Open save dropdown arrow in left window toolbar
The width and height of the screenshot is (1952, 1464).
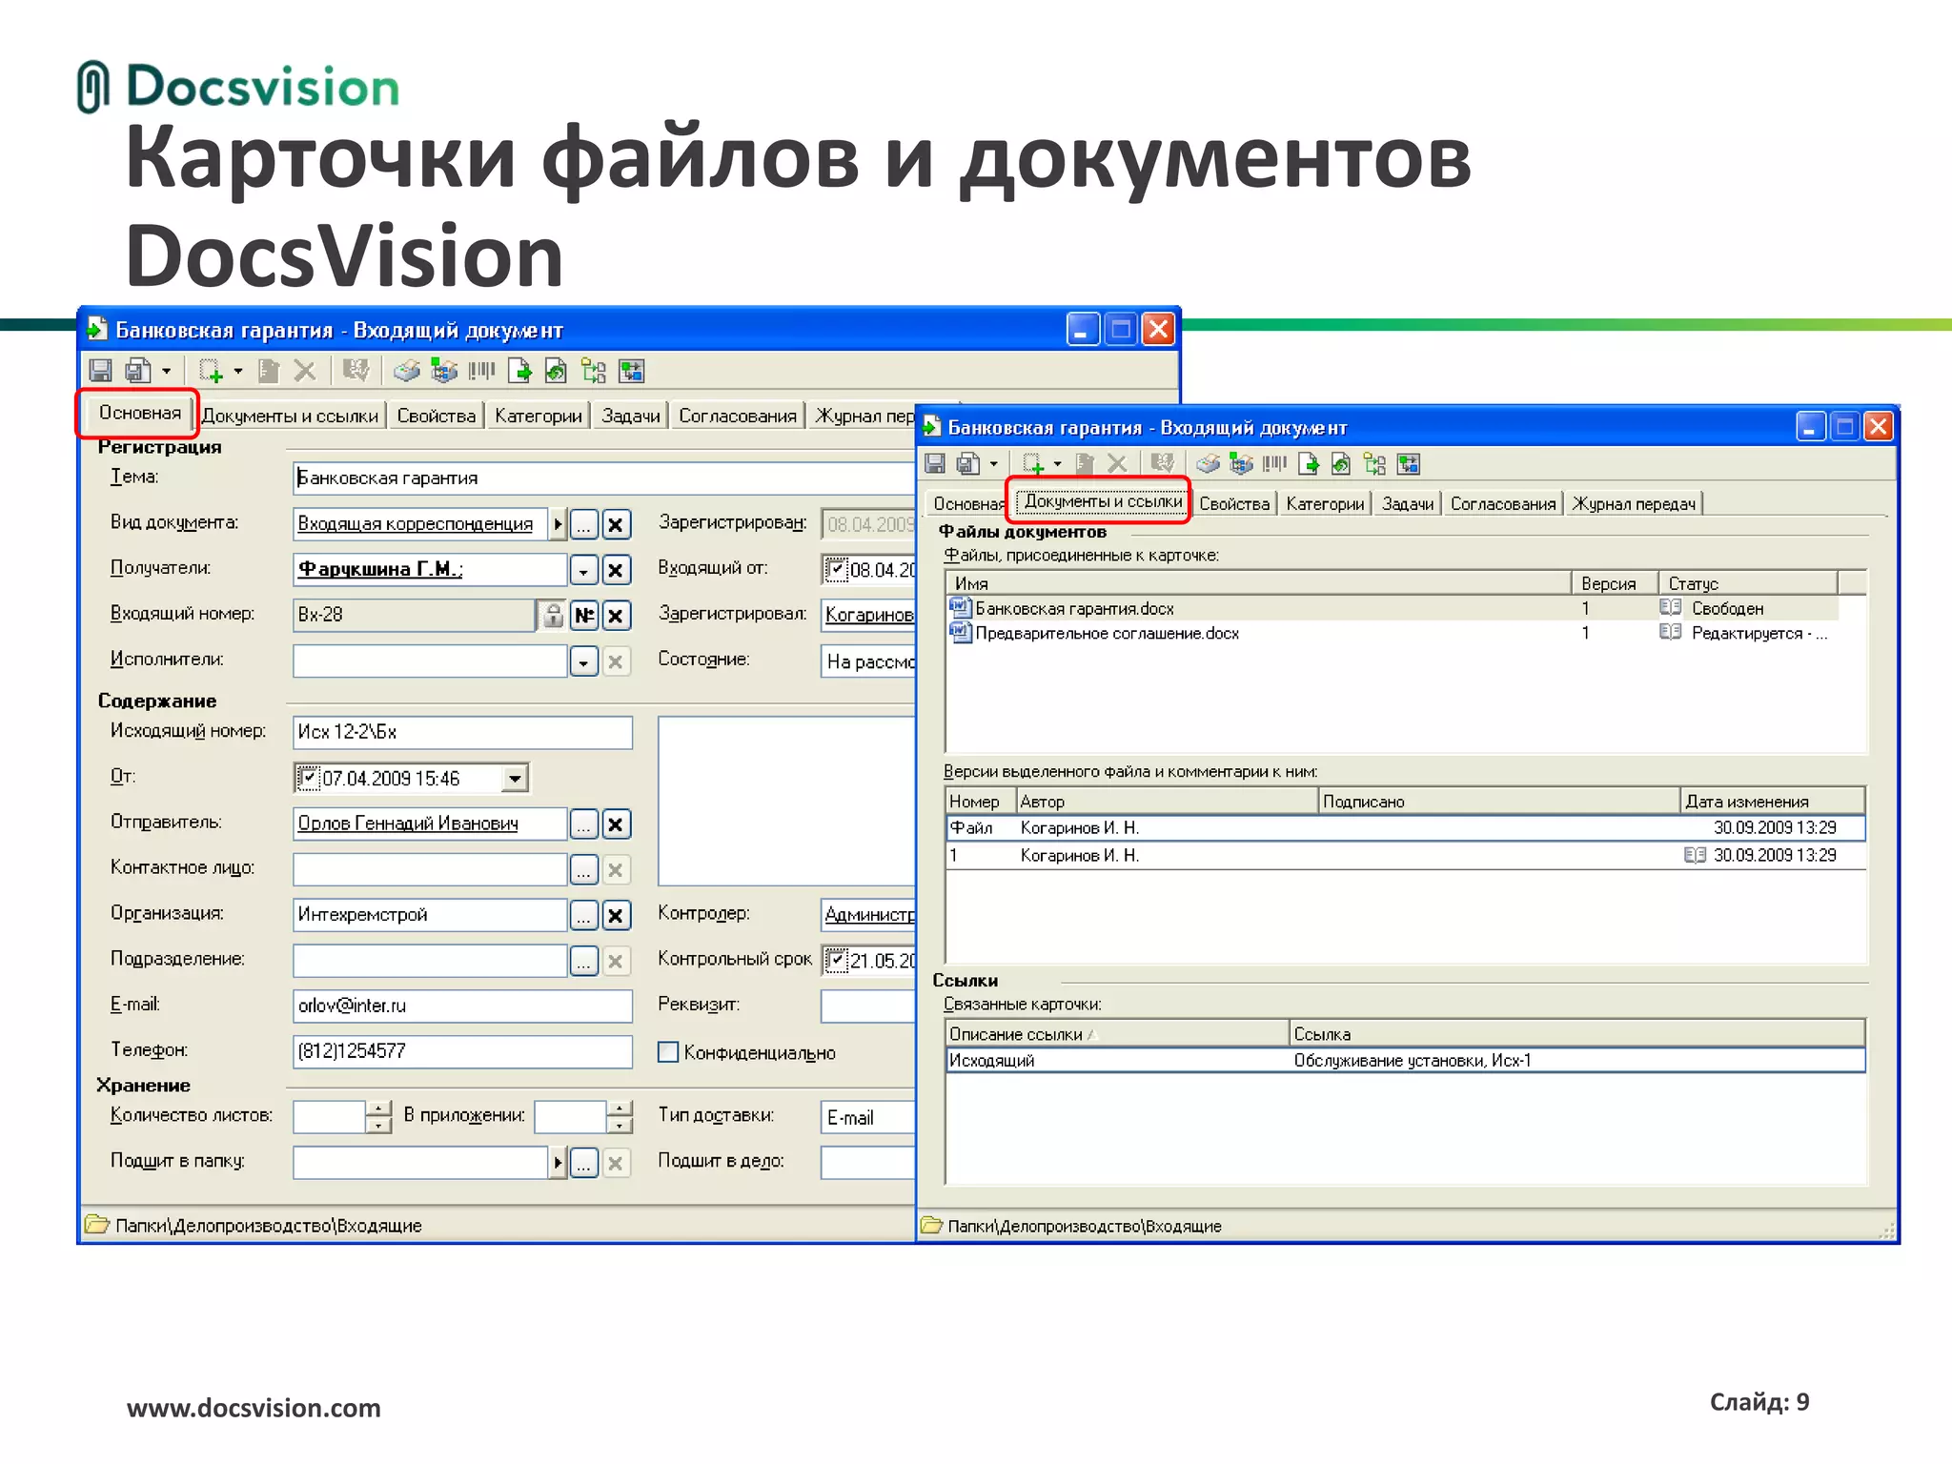point(166,370)
